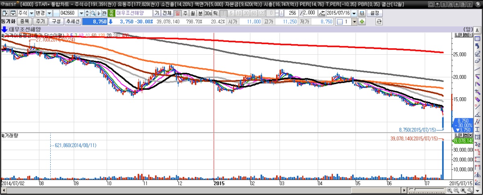Click the help question mark in title bar
This screenshot has height=195, width=483.
[469, 4]
